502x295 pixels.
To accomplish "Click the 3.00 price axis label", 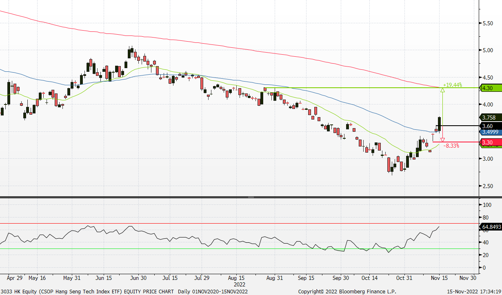I will [489, 159].
